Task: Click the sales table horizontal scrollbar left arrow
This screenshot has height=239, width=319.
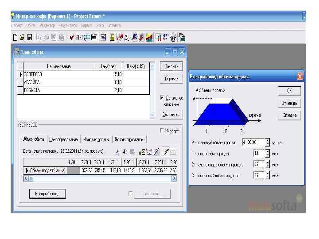Action: 26,178
